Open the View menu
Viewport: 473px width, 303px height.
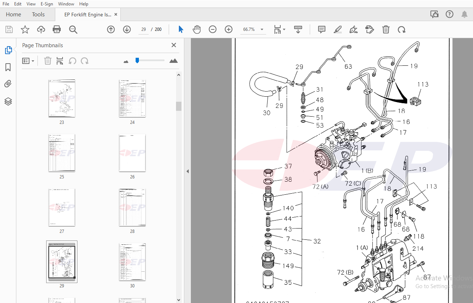tap(31, 4)
